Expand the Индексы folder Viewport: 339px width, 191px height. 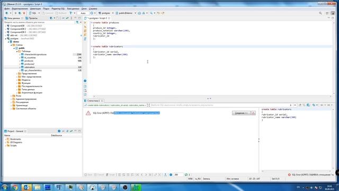coord(17,80)
